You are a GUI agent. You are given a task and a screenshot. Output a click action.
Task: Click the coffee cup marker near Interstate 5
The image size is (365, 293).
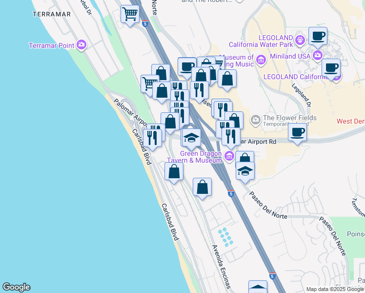click(x=187, y=67)
